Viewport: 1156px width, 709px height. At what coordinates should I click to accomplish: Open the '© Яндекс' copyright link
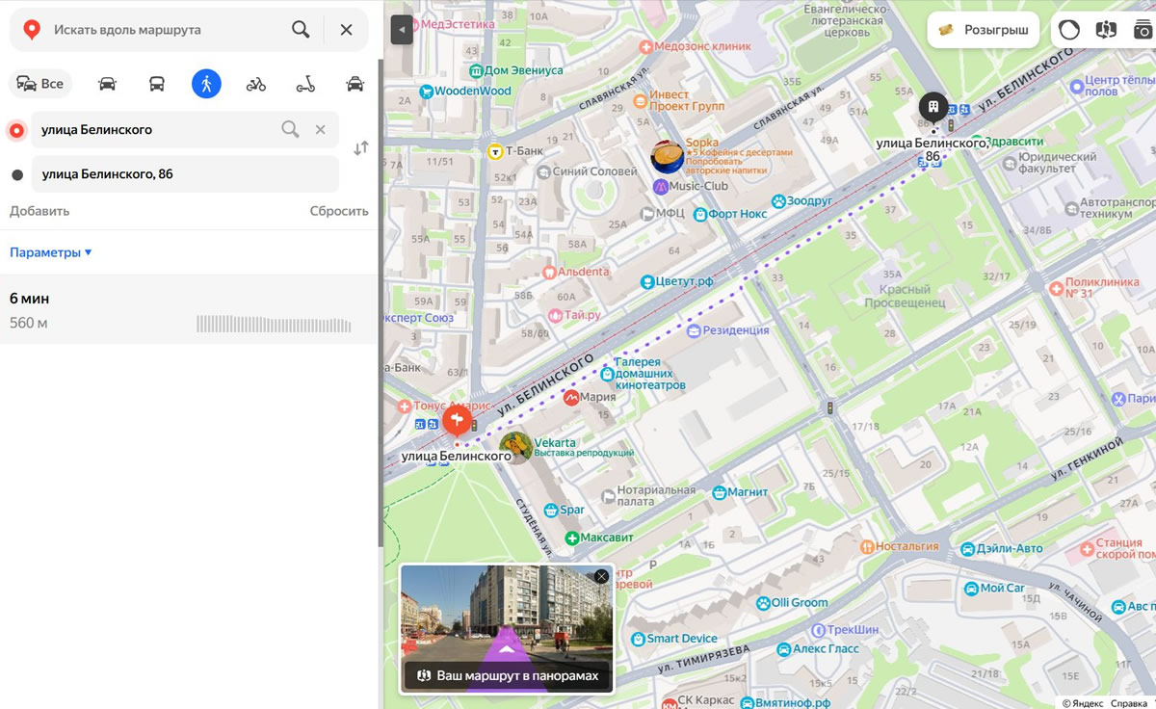coord(1083,703)
